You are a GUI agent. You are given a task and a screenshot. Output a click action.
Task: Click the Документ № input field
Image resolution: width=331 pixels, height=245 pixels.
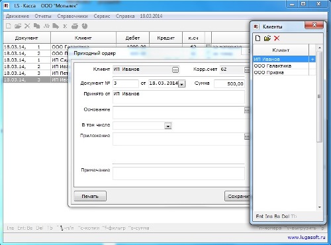(x=126, y=83)
